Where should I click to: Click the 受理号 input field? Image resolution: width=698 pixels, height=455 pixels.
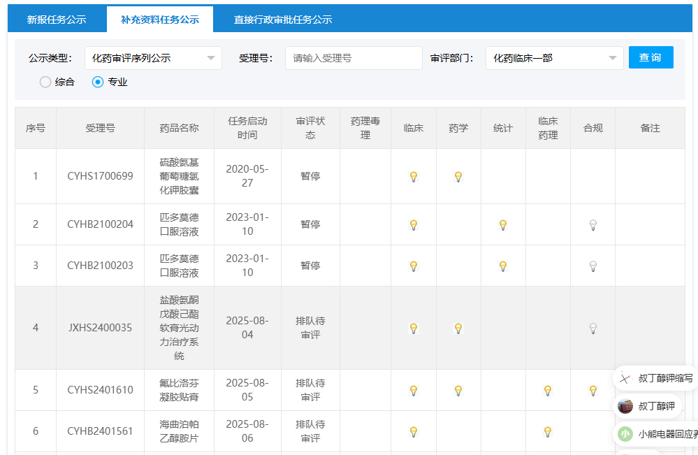coord(354,58)
